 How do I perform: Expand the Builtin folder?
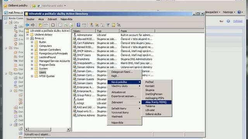pyautogui.click(x=32, y=42)
